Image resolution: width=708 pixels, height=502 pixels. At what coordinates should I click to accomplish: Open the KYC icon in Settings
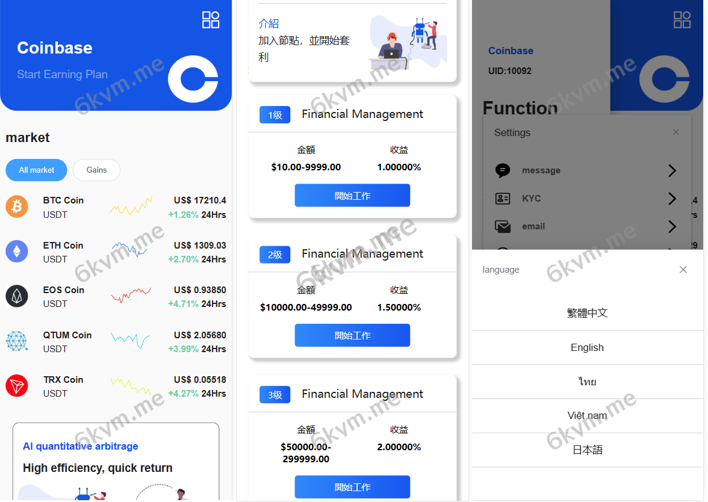(502, 198)
